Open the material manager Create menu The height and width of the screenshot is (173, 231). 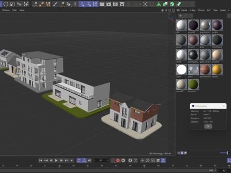pyautogui.click(x=184, y=10)
